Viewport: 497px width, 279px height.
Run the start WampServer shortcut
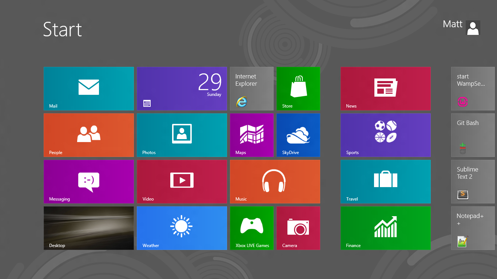[x=473, y=88]
